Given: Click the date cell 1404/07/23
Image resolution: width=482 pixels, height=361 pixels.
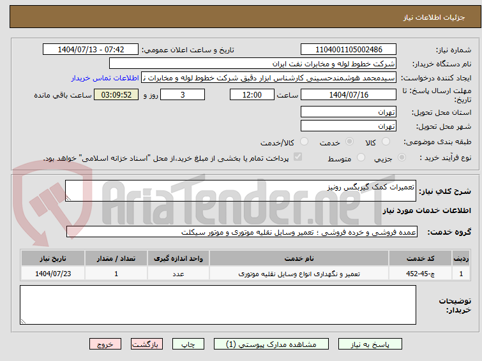Looking at the screenshot, I should [x=53, y=274].
